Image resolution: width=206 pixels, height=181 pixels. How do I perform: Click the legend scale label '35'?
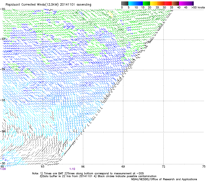click(171, 8)
